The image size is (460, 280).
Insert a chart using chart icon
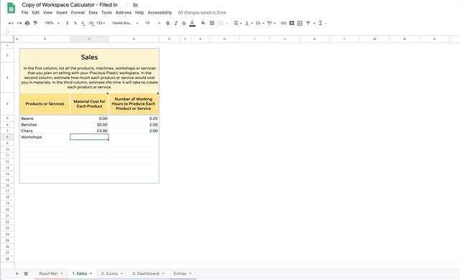pos(300,23)
